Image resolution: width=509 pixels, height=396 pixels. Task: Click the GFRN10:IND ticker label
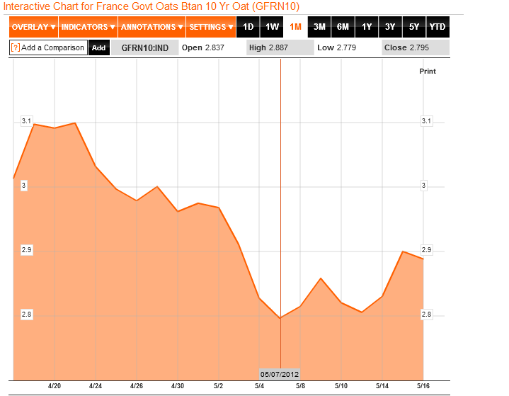pyautogui.click(x=144, y=48)
